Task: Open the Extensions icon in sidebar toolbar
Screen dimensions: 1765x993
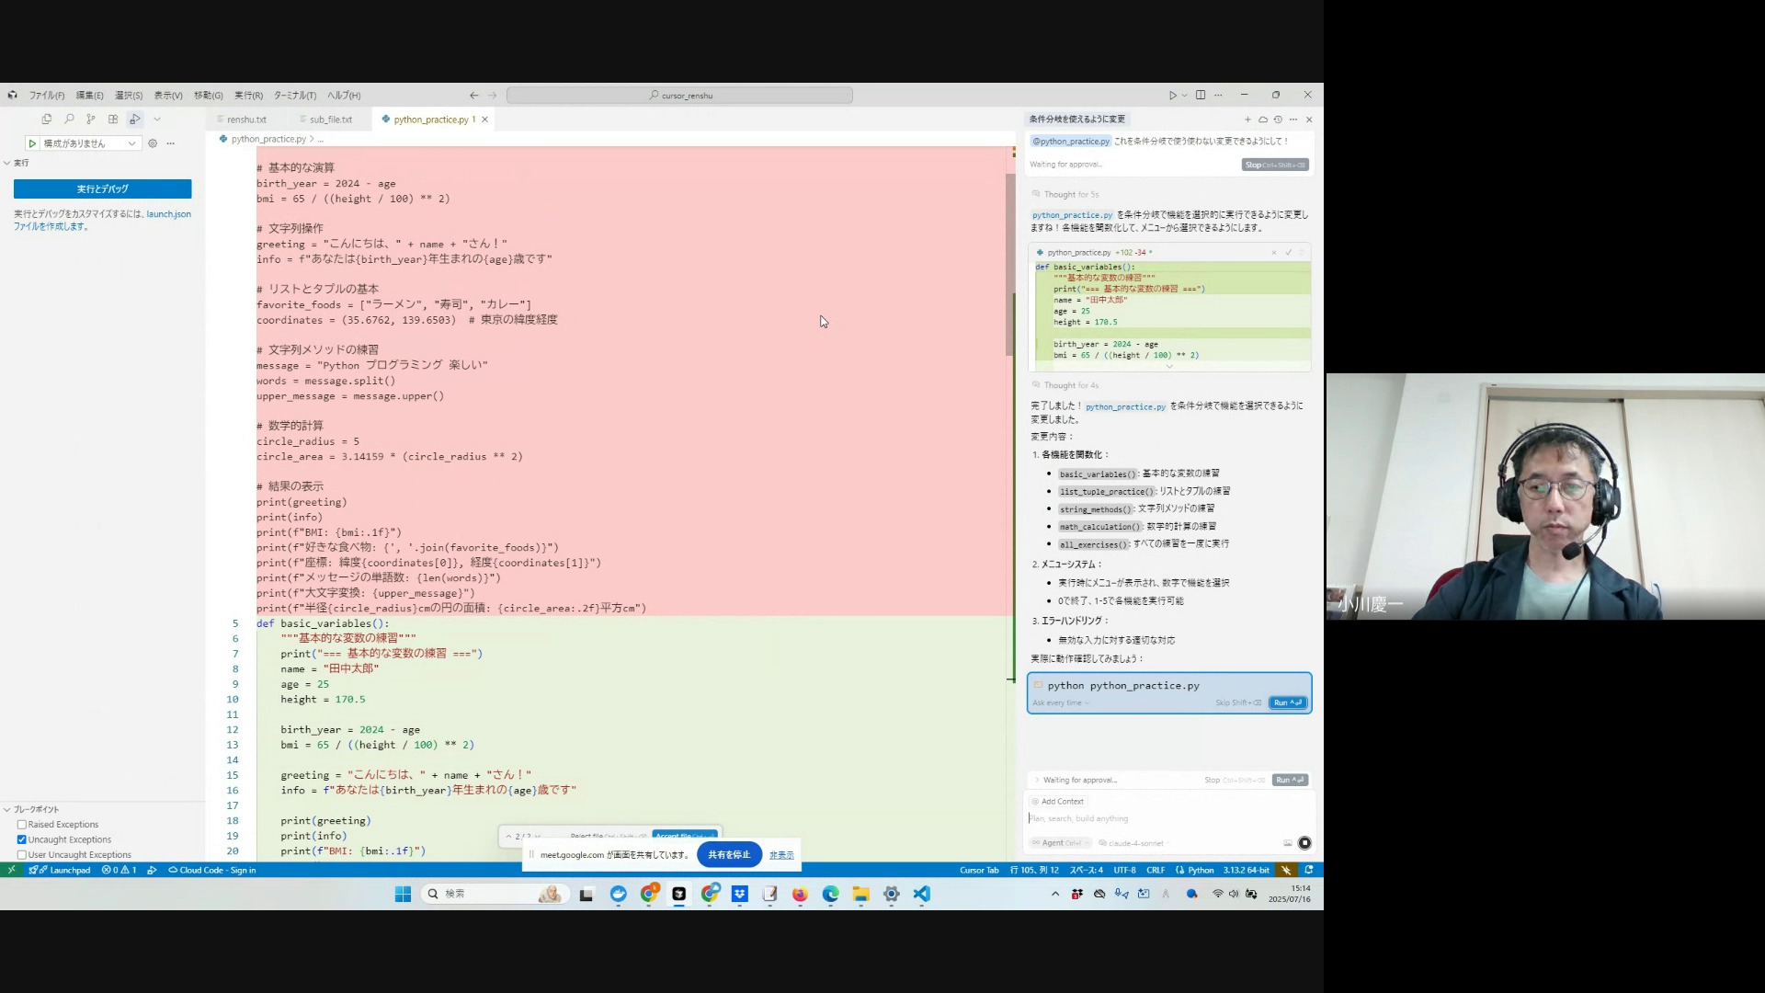Action: (x=113, y=119)
